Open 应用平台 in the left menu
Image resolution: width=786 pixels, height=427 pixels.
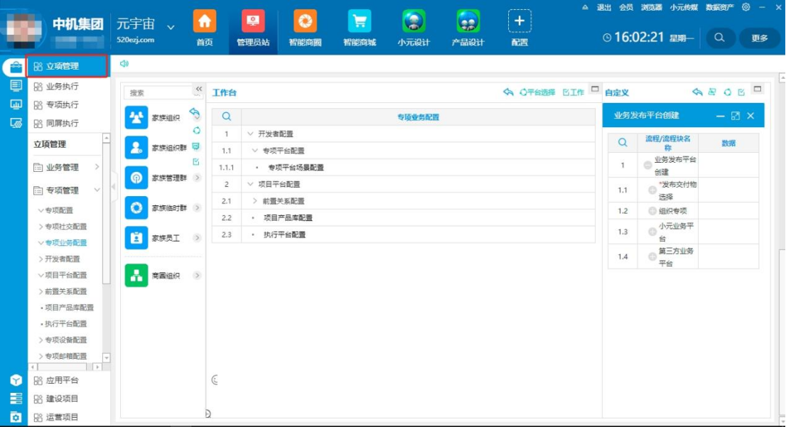point(62,380)
